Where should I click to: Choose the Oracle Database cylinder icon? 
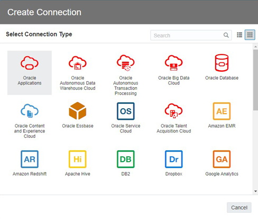222,63
